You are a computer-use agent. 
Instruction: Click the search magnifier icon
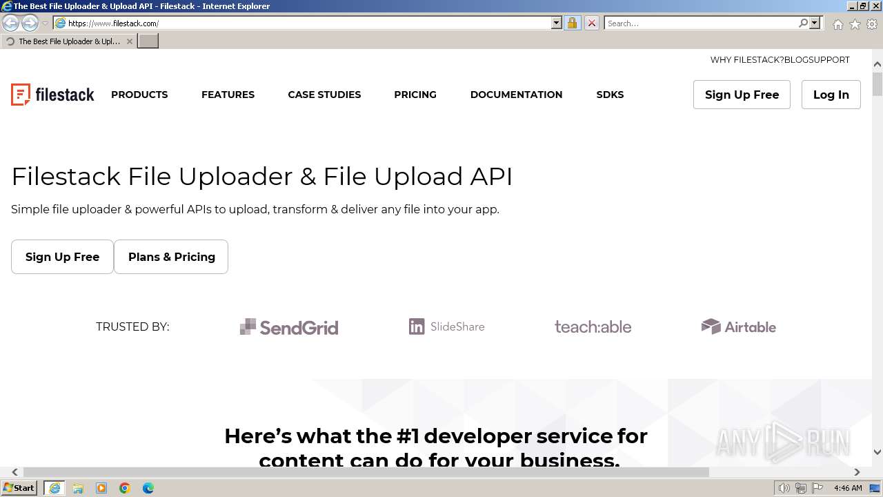pyautogui.click(x=803, y=23)
